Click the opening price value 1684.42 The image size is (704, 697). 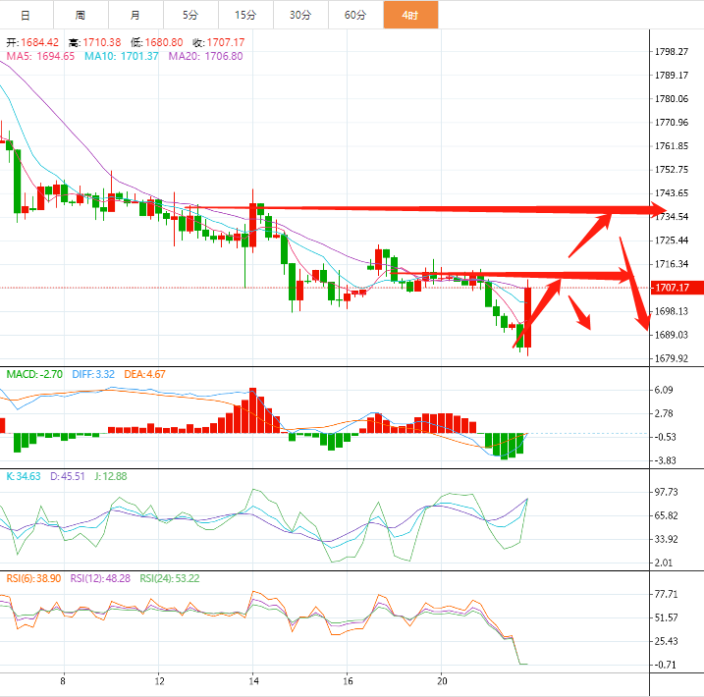click(39, 42)
